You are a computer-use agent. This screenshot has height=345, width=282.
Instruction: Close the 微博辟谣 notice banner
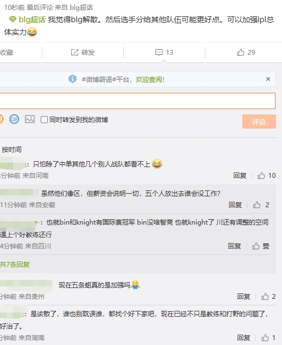coord(268,79)
